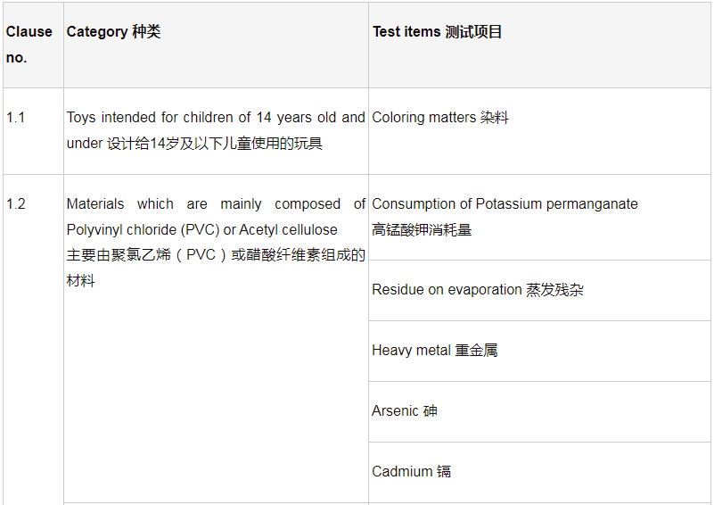Click the "Clause no." column header
The height and width of the screenshot is (505, 714).
[x=29, y=45]
